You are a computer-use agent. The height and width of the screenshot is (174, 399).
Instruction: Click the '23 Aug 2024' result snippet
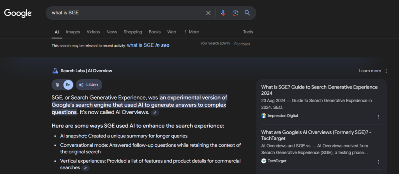(316, 104)
